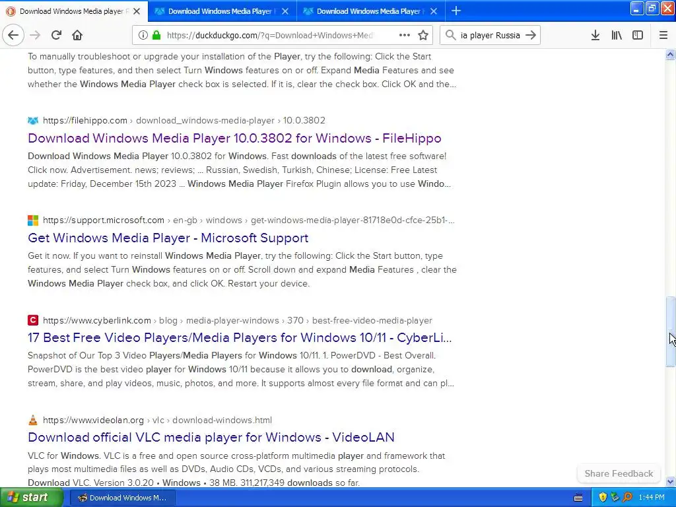Viewport: 676px width, 507px height.
Task: Open the page actions three-dot menu
Action: pyautogui.click(x=405, y=36)
